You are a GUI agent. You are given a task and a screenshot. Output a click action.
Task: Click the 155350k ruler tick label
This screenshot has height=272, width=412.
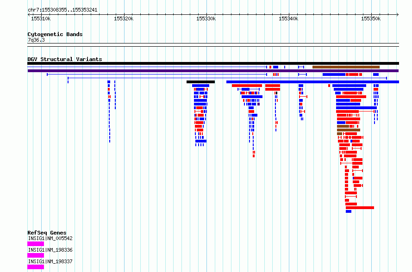[371, 19]
